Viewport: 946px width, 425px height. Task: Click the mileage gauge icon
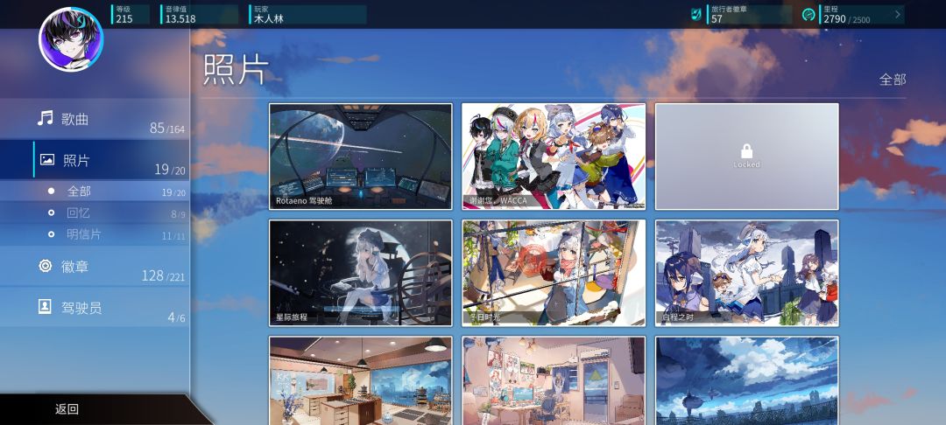click(x=809, y=15)
